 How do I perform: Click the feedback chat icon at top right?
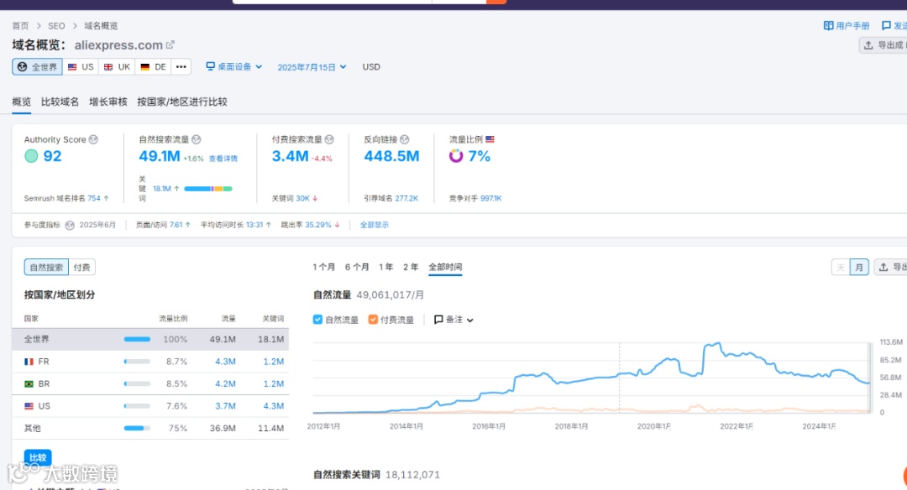886,25
